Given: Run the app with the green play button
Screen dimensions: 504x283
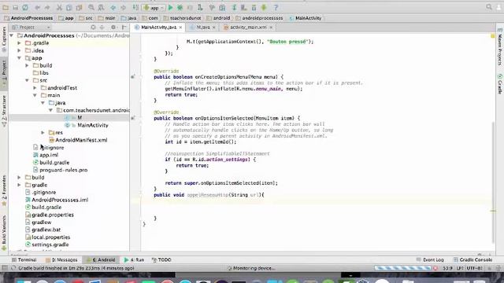Looking at the screenshot, I should (170, 7).
